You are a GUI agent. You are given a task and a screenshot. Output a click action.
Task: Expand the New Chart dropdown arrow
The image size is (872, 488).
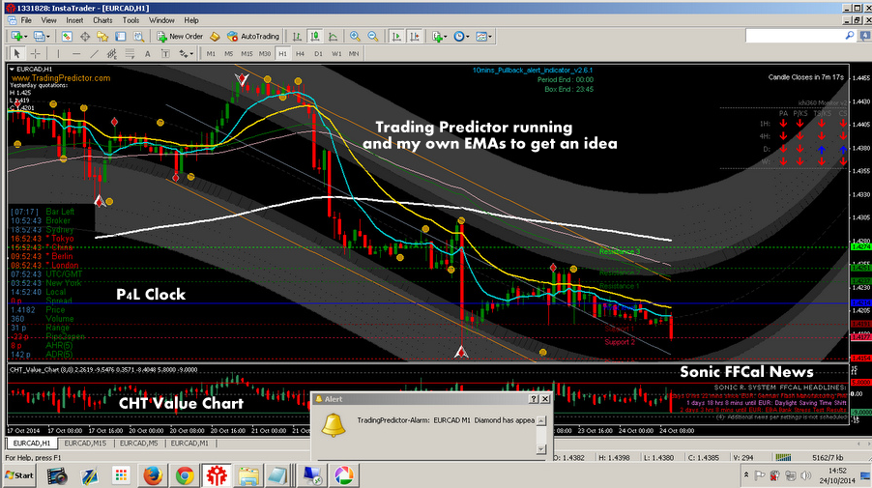pos(25,37)
